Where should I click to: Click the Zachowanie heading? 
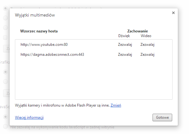click(138, 31)
